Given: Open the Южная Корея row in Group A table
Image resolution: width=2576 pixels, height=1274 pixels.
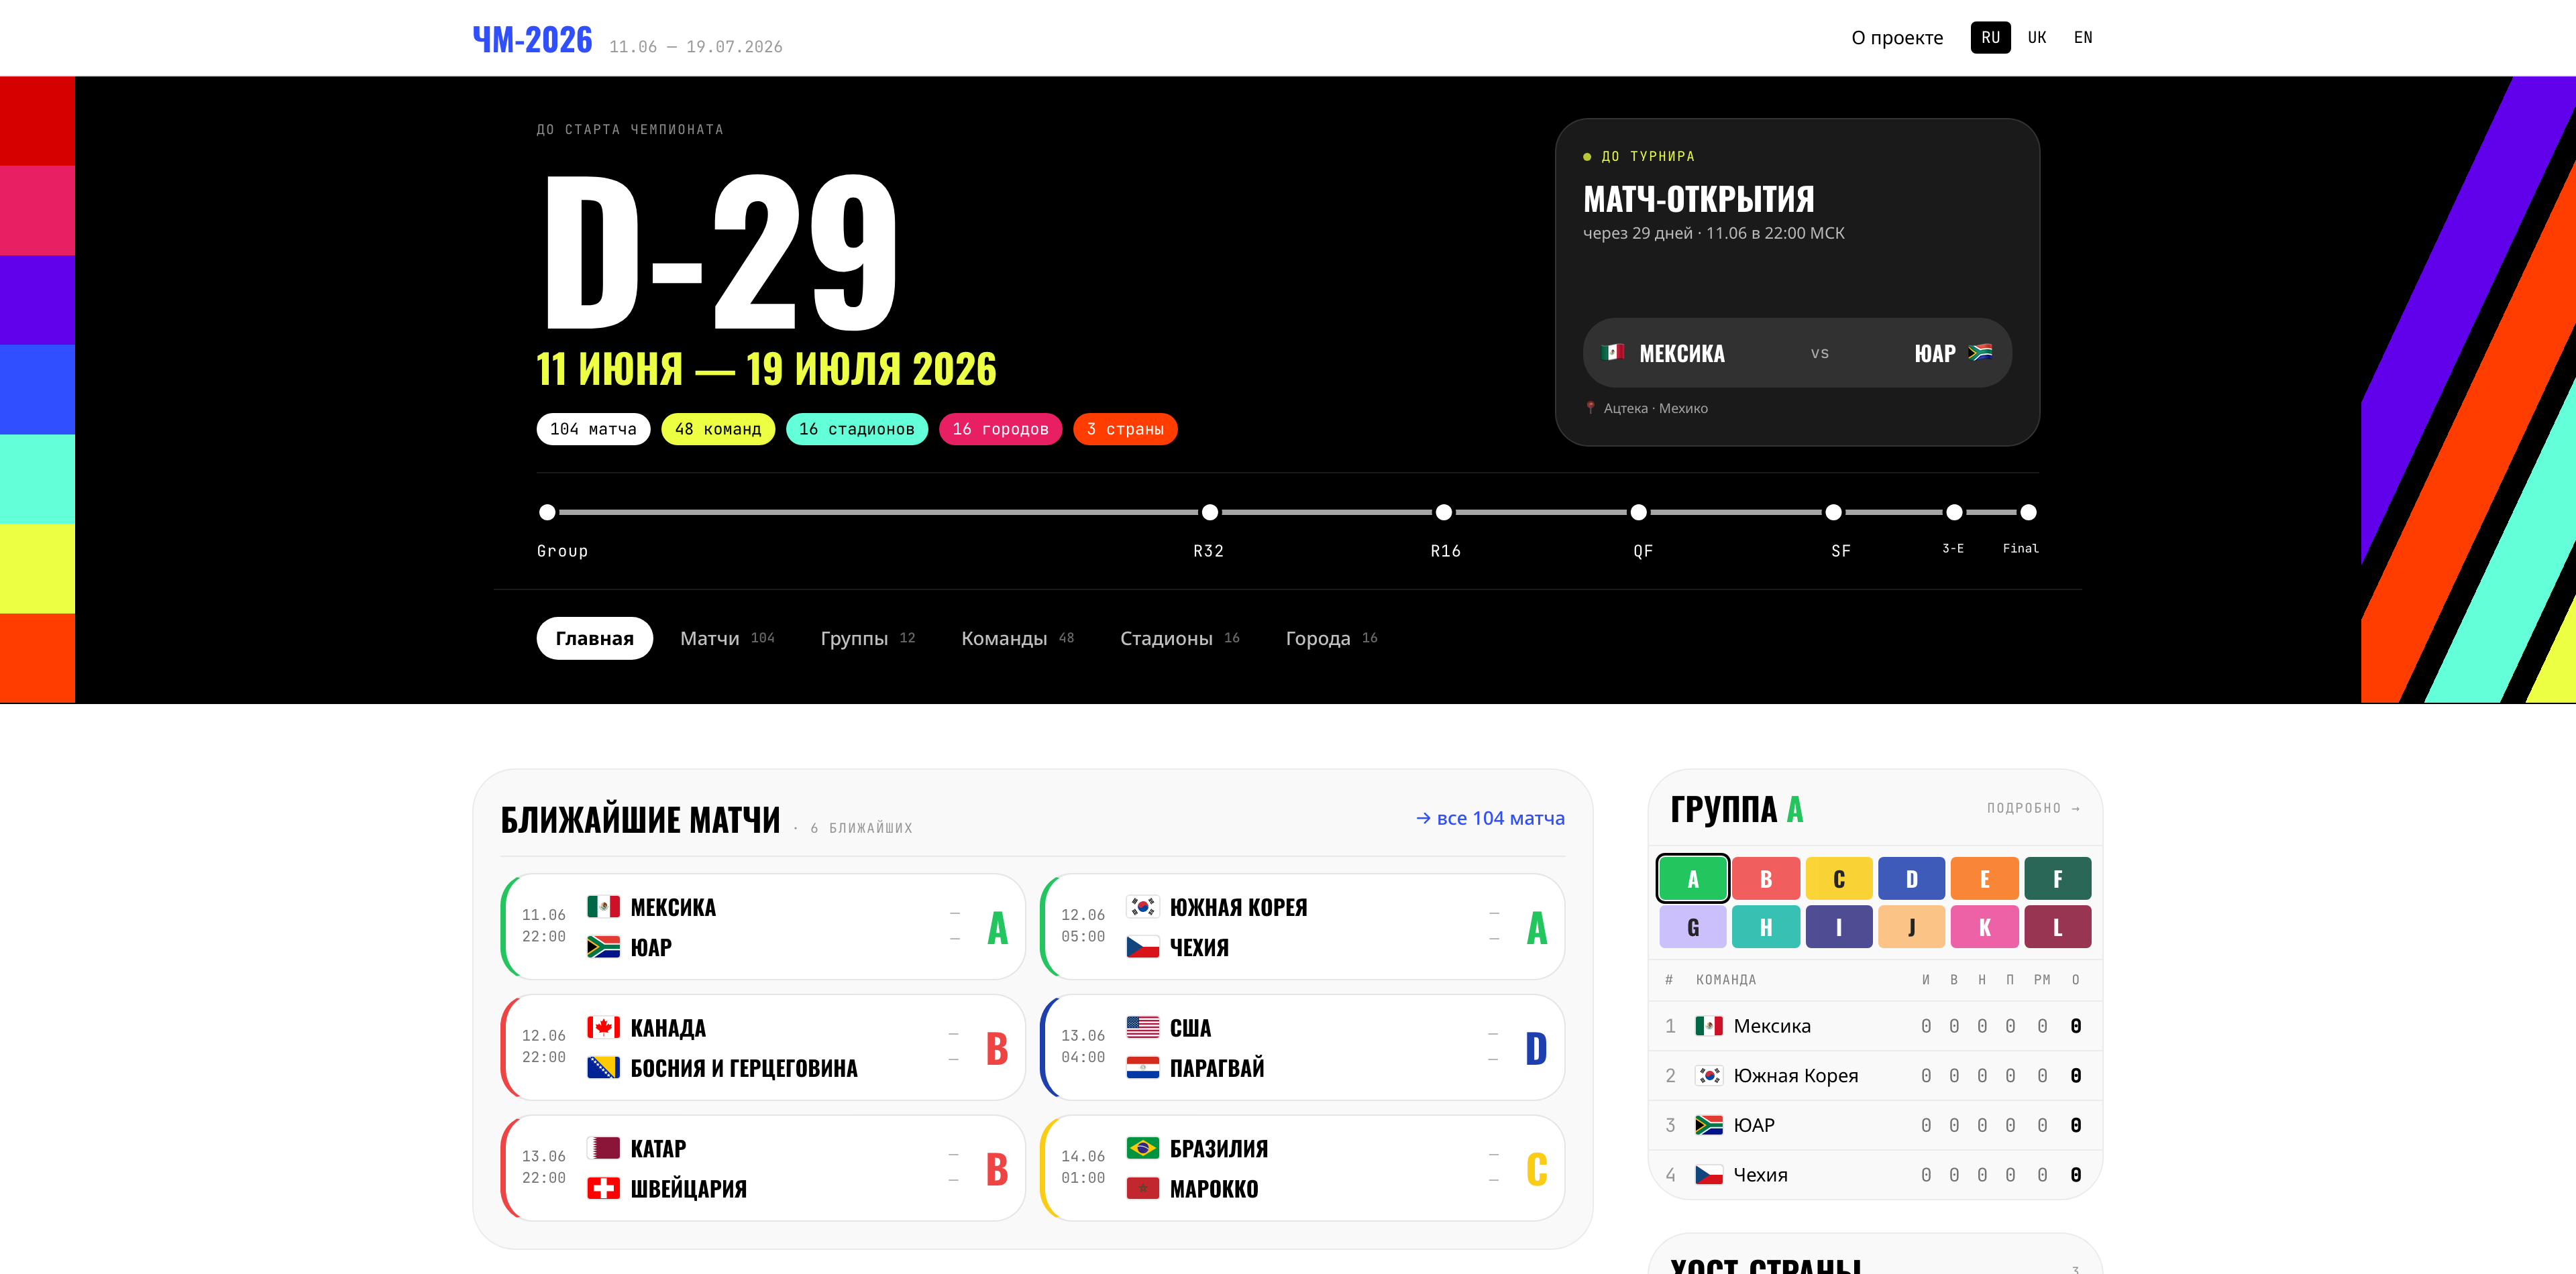Looking at the screenshot, I should (x=1875, y=1076).
